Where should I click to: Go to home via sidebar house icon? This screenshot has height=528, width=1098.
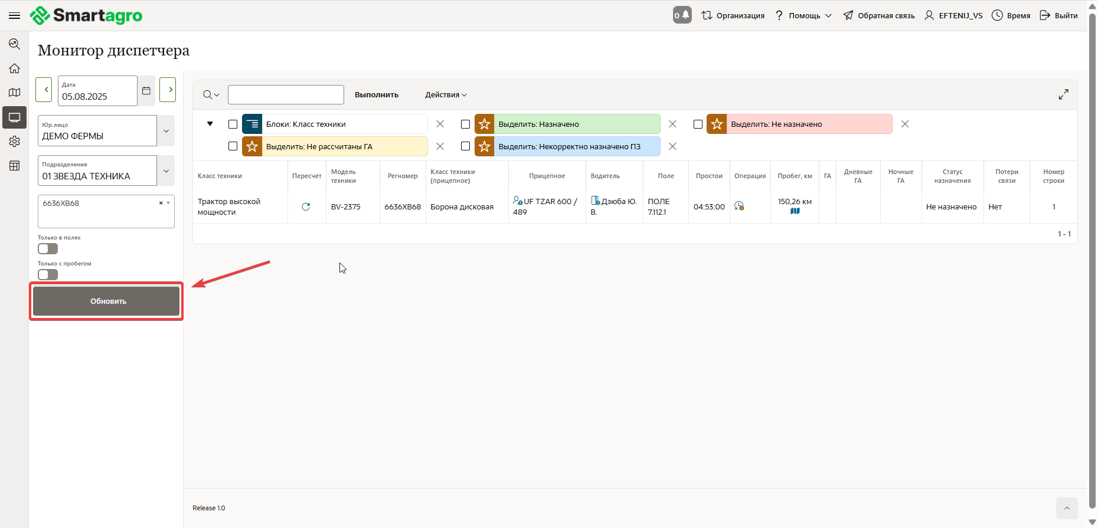coord(15,68)
